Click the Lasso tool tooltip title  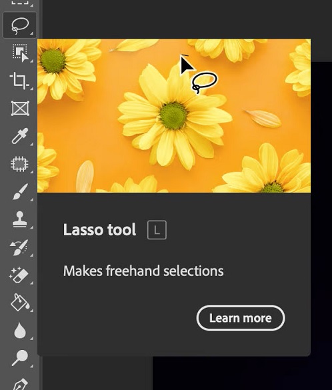[99, 229]
